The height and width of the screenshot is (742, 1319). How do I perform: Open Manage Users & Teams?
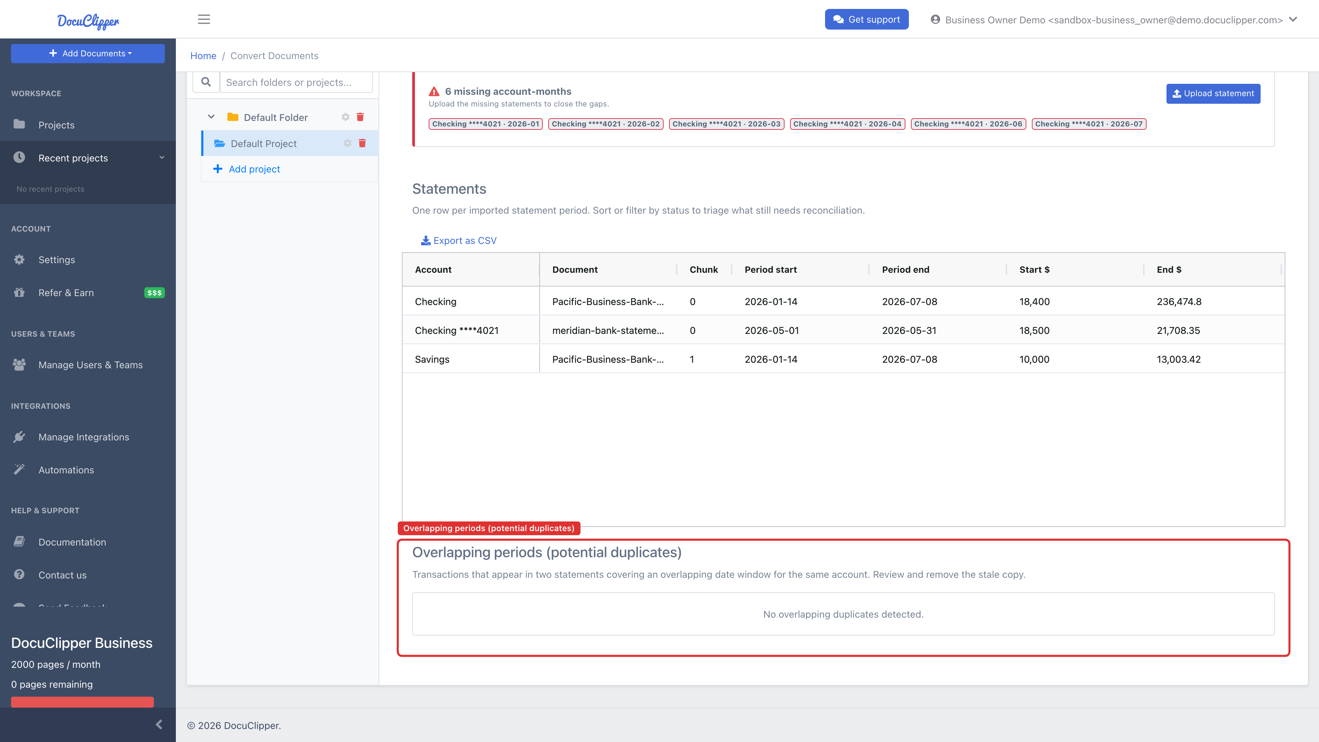91,365
